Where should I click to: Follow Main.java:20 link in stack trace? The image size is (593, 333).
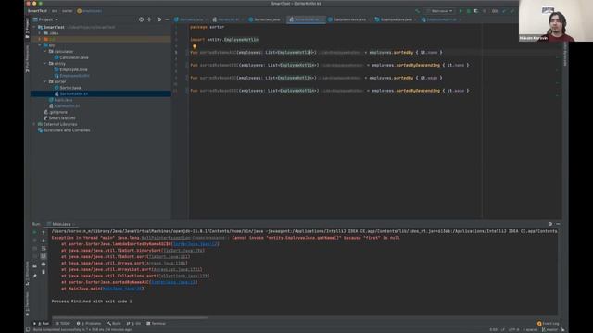[122, 289]
